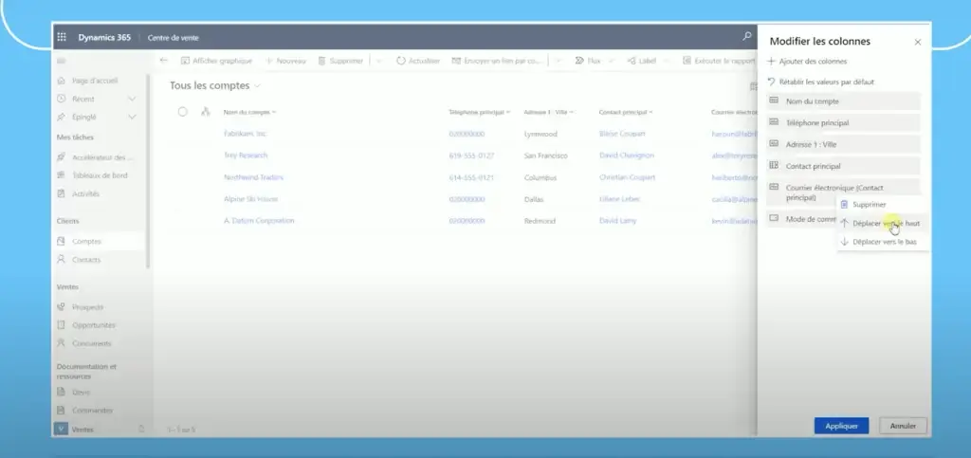The width and height of the screenshot is (971, 458).
Task: Go to Page d'accueil in sidebar
Action: [94, 81]
